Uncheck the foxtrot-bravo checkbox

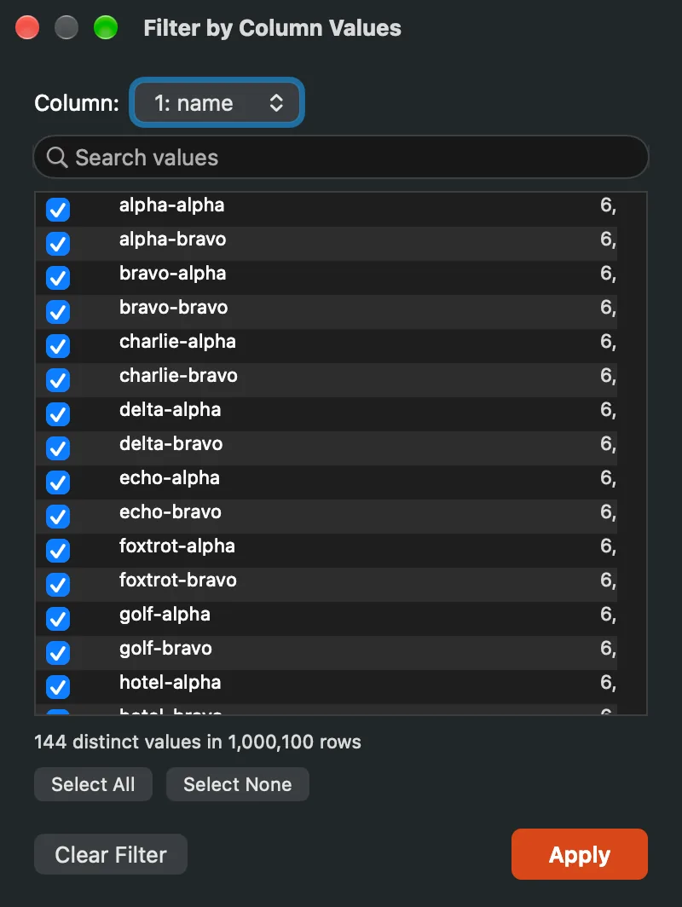click(x=58, y=585)
